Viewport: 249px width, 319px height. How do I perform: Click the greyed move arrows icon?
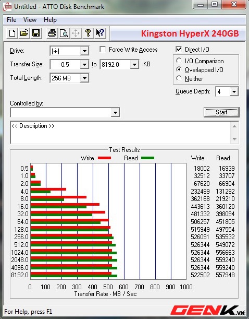tap(76, 33)
